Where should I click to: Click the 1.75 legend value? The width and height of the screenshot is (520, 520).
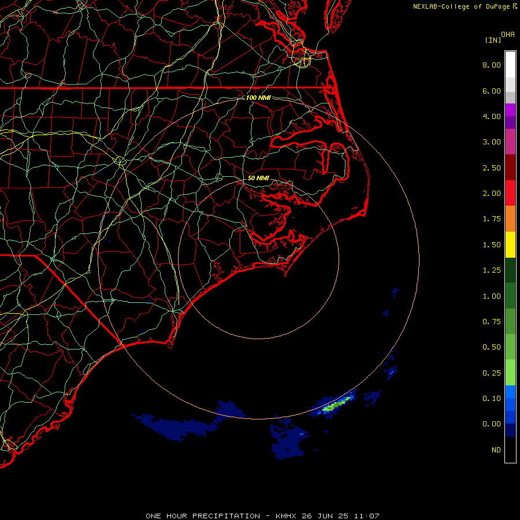point(492,219)
